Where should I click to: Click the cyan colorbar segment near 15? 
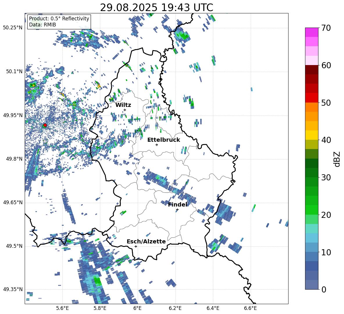[311, 229]
